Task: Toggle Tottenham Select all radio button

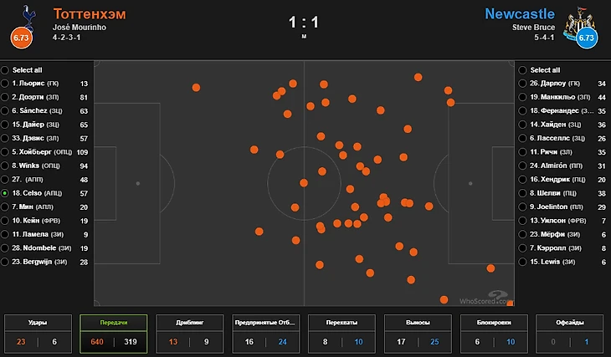Action: click(x=5, y=70)
